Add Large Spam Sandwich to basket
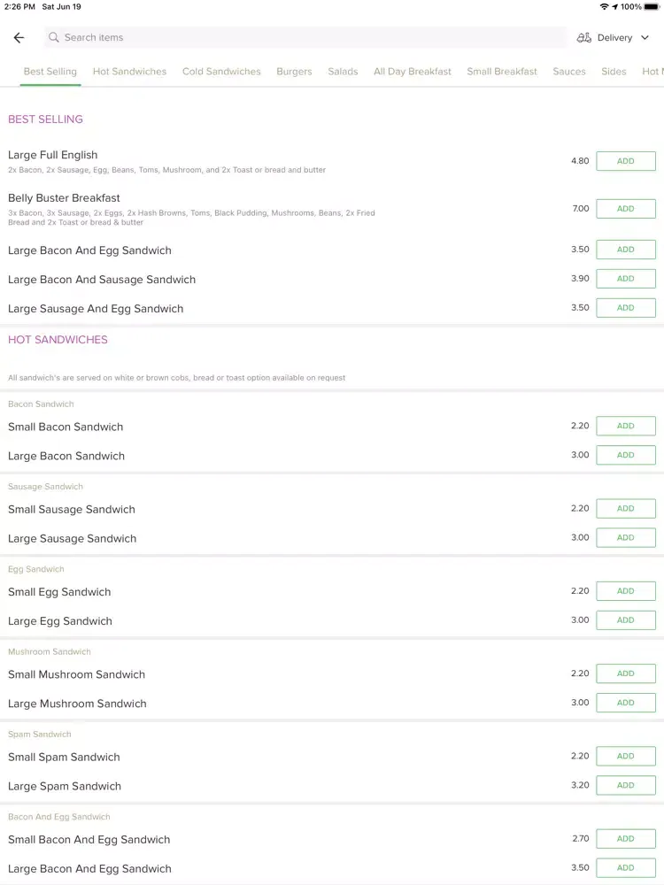The width and height of the screenshot is (664, 885). tap(626, 785)
